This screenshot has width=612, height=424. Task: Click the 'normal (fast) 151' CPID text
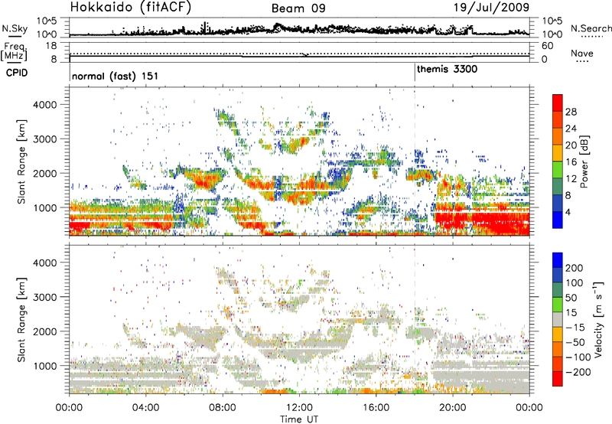[116, 76]
